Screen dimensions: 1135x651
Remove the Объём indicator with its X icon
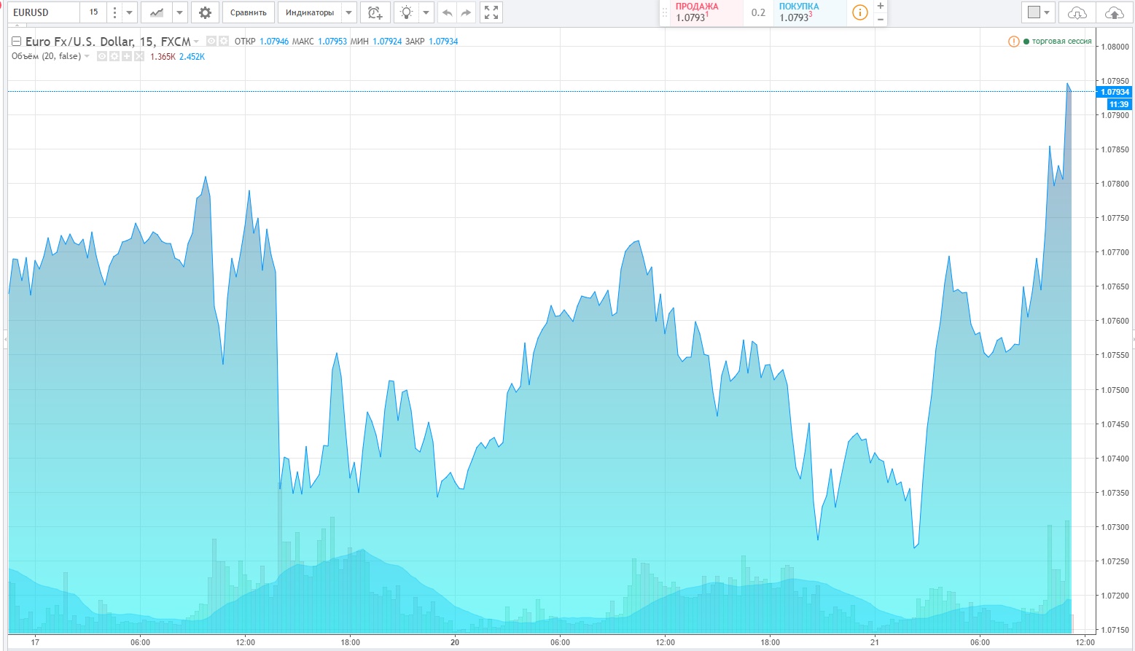click(139, 56)
